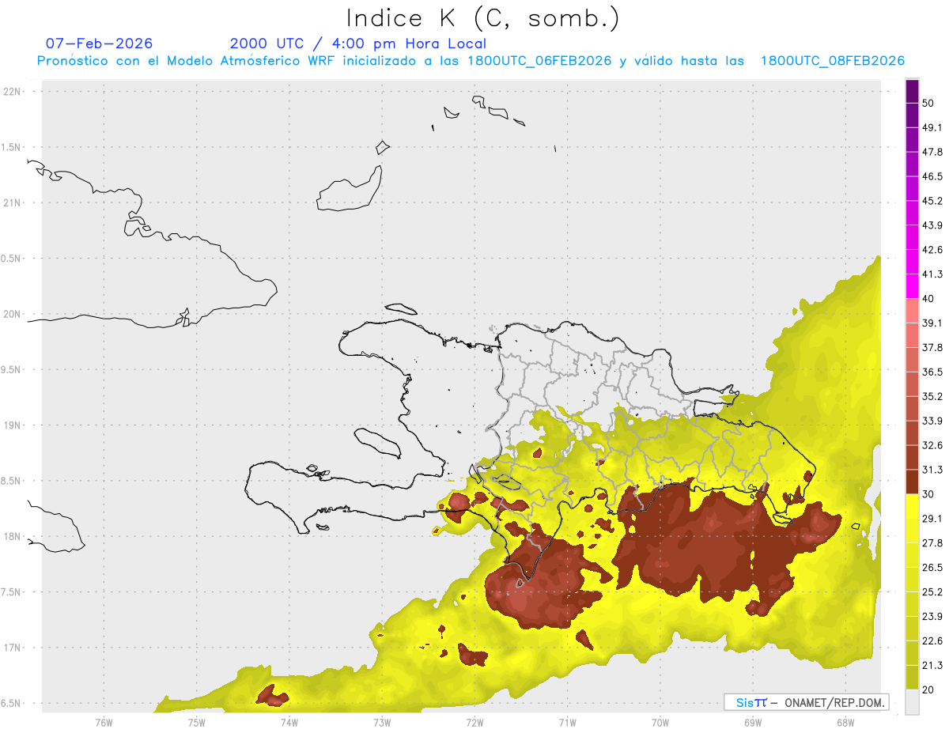Image resolution: width=949 pixels, height=733 pixels.
Task: Click the colorbar value '35.2'
Action: pyautogui.click(x=932, y=396)
